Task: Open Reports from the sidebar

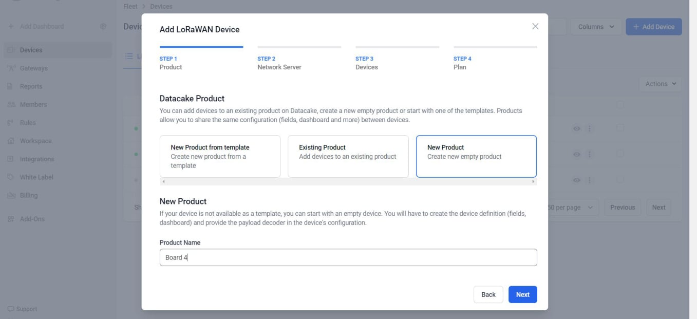Action: (30, 86)
